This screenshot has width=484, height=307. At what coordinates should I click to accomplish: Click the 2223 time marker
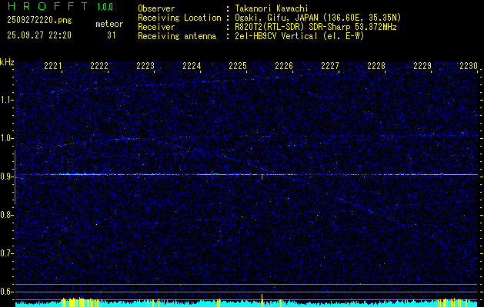(x=145, y=66)
